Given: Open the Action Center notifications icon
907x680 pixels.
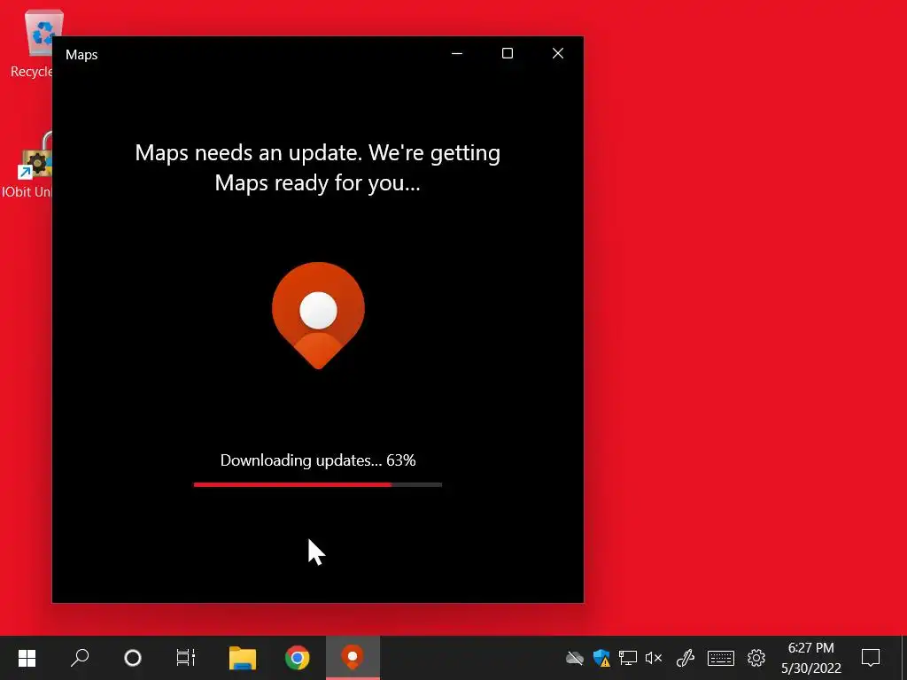Looking at the screenshot, I should click(x=871, y=658).
